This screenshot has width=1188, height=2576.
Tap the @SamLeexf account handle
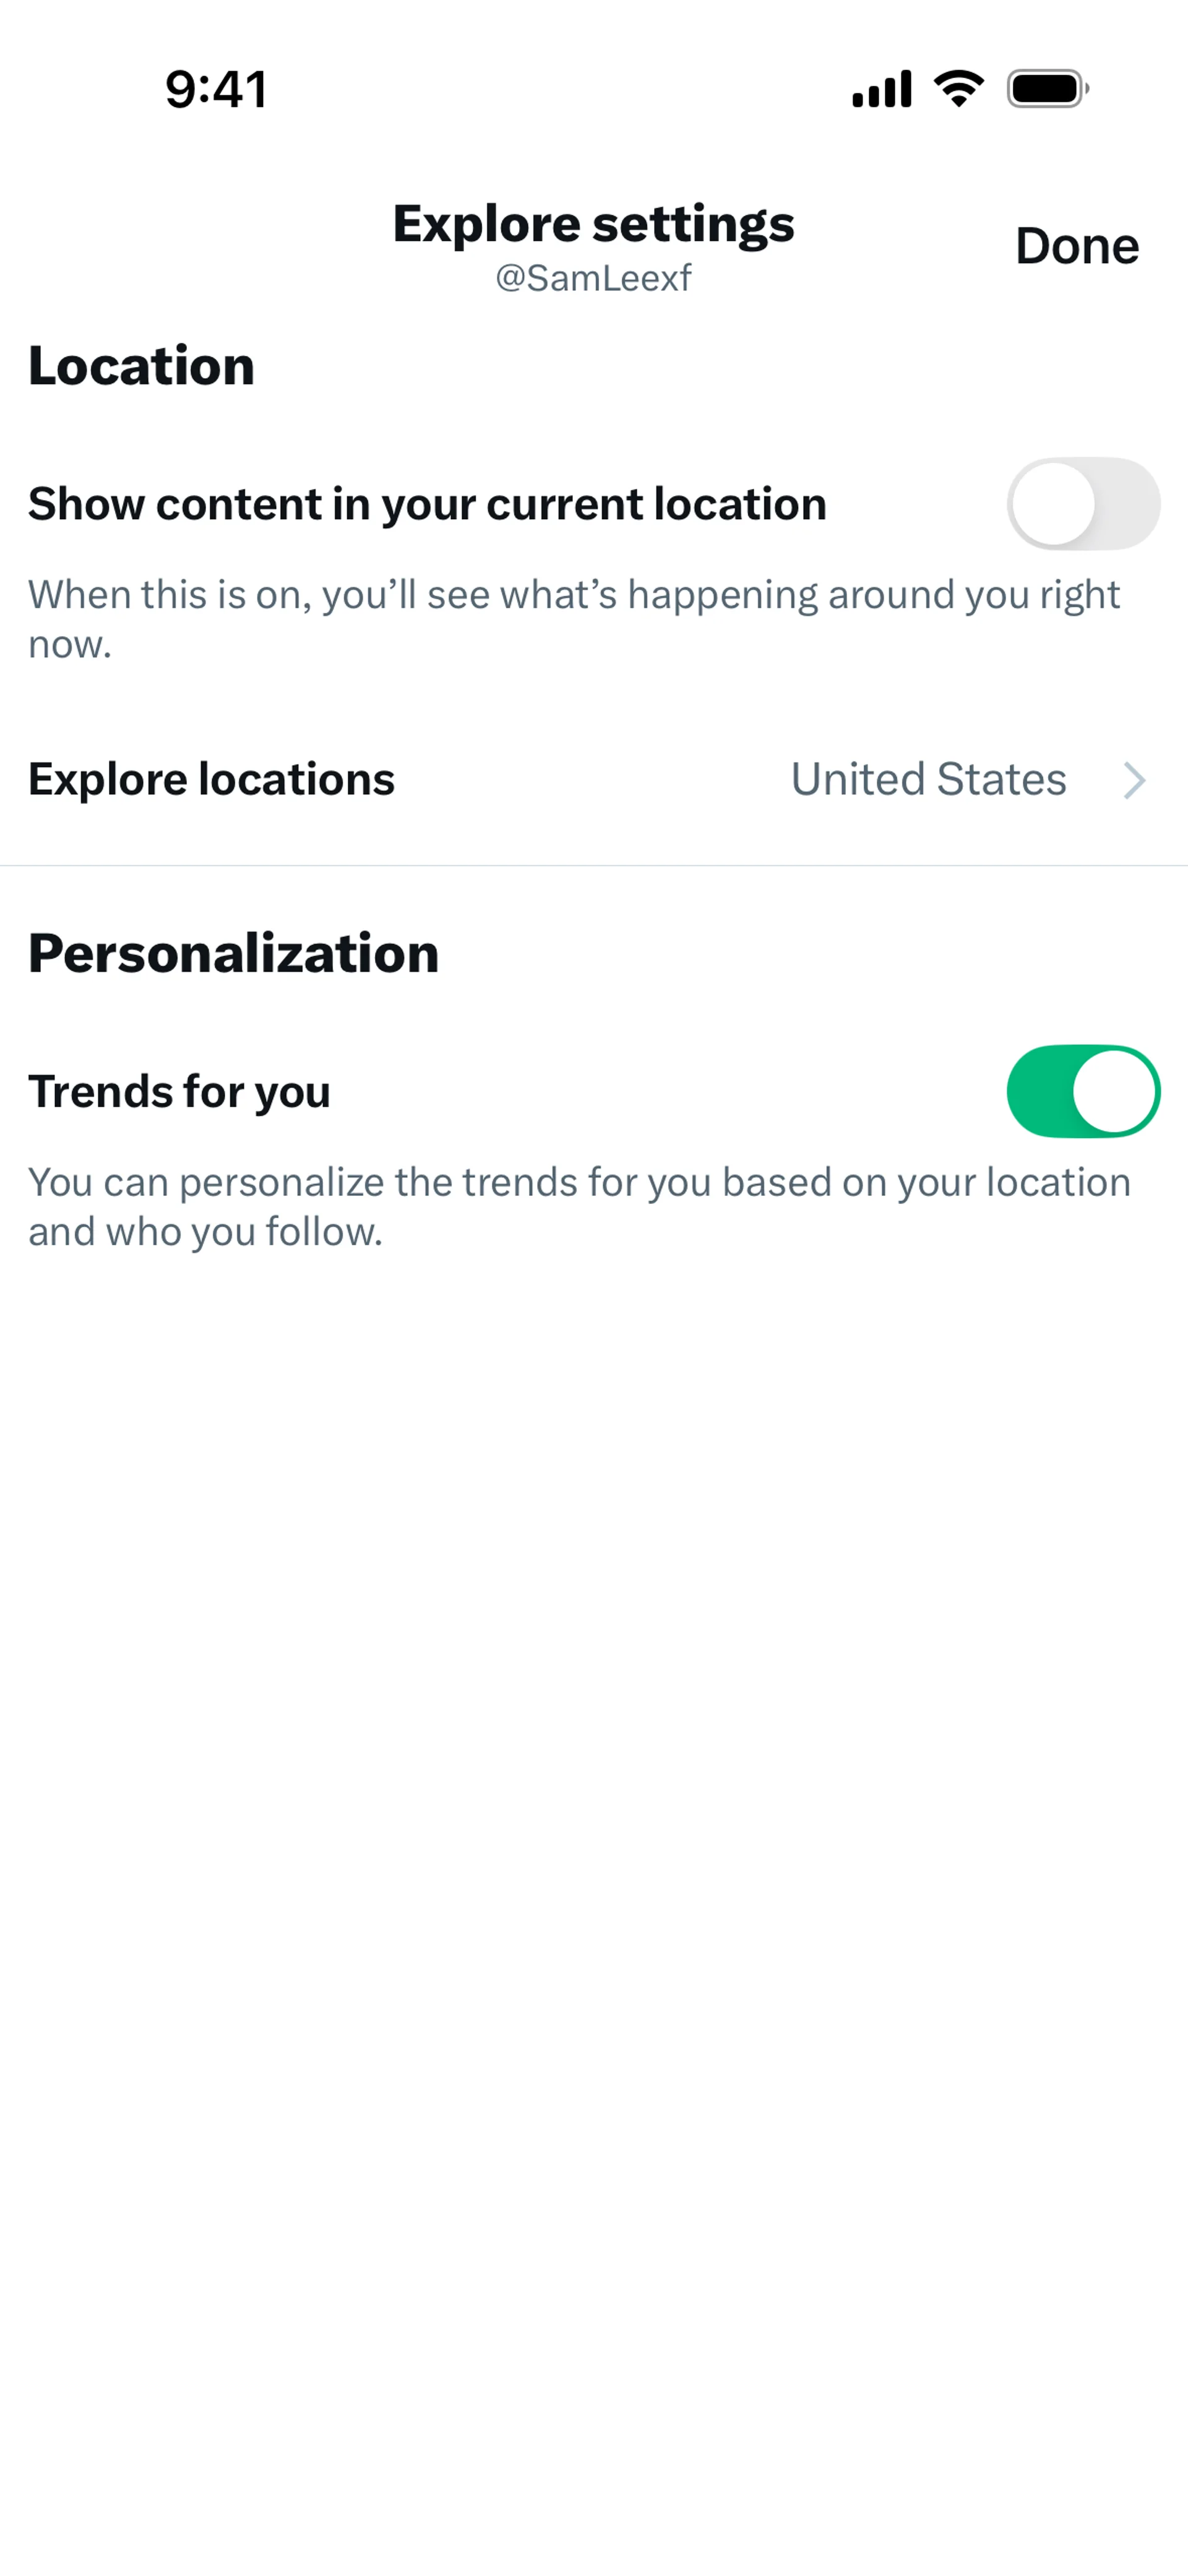pos(593,278)
